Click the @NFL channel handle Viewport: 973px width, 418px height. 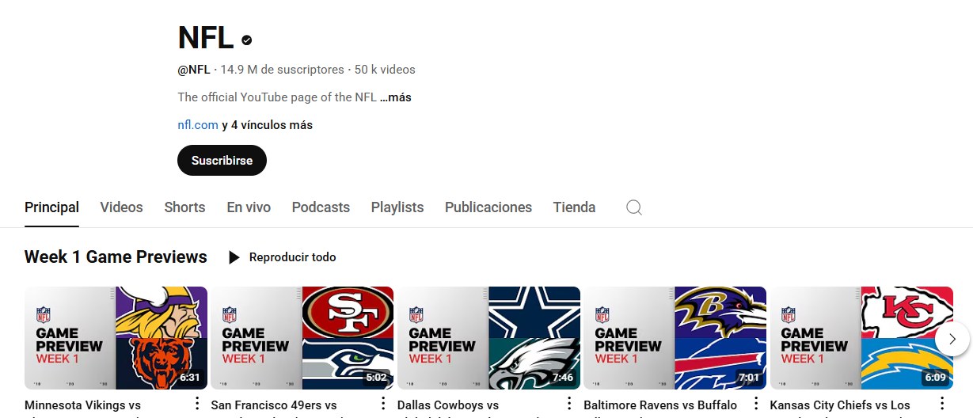tap(194, 70)
